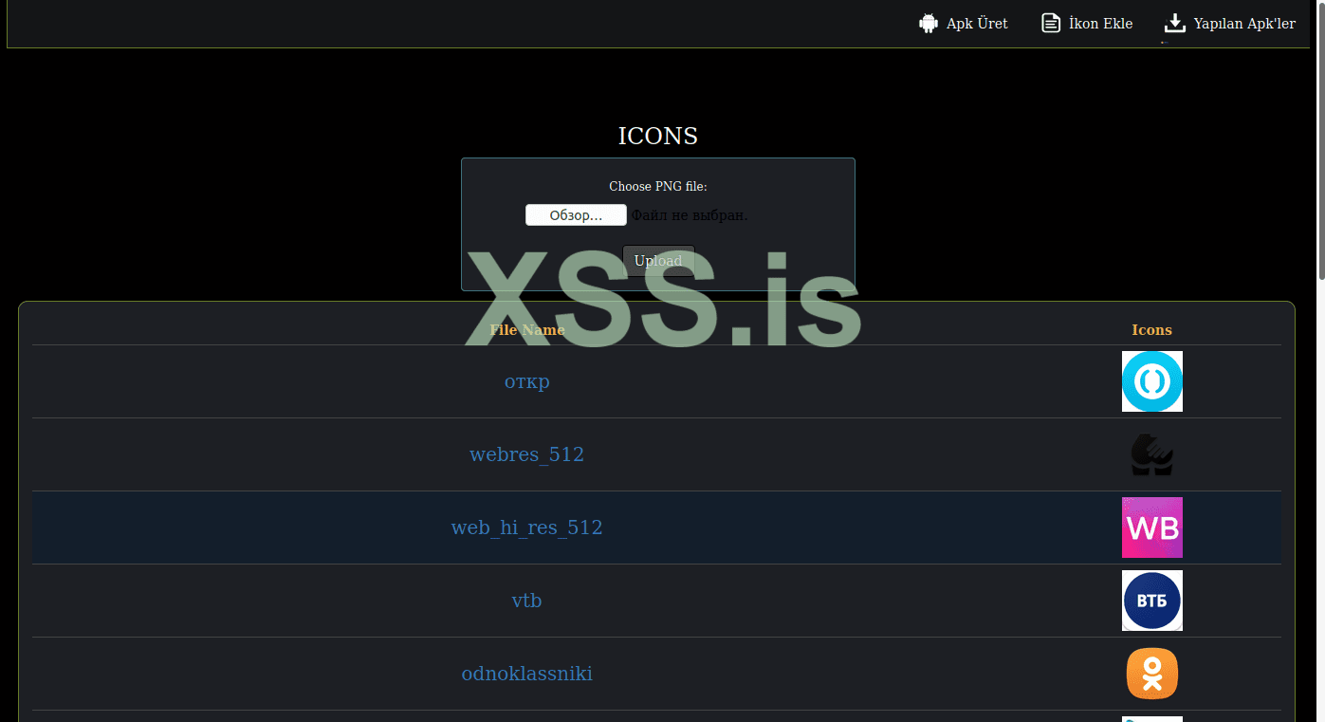Click the ICONS page heading
Screen dimensions: 1325x722
[658, 137]
